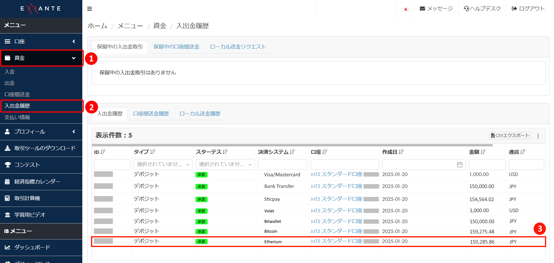
Task: Expand the プロフィール sidebar section
Action: tap(73, 132)
